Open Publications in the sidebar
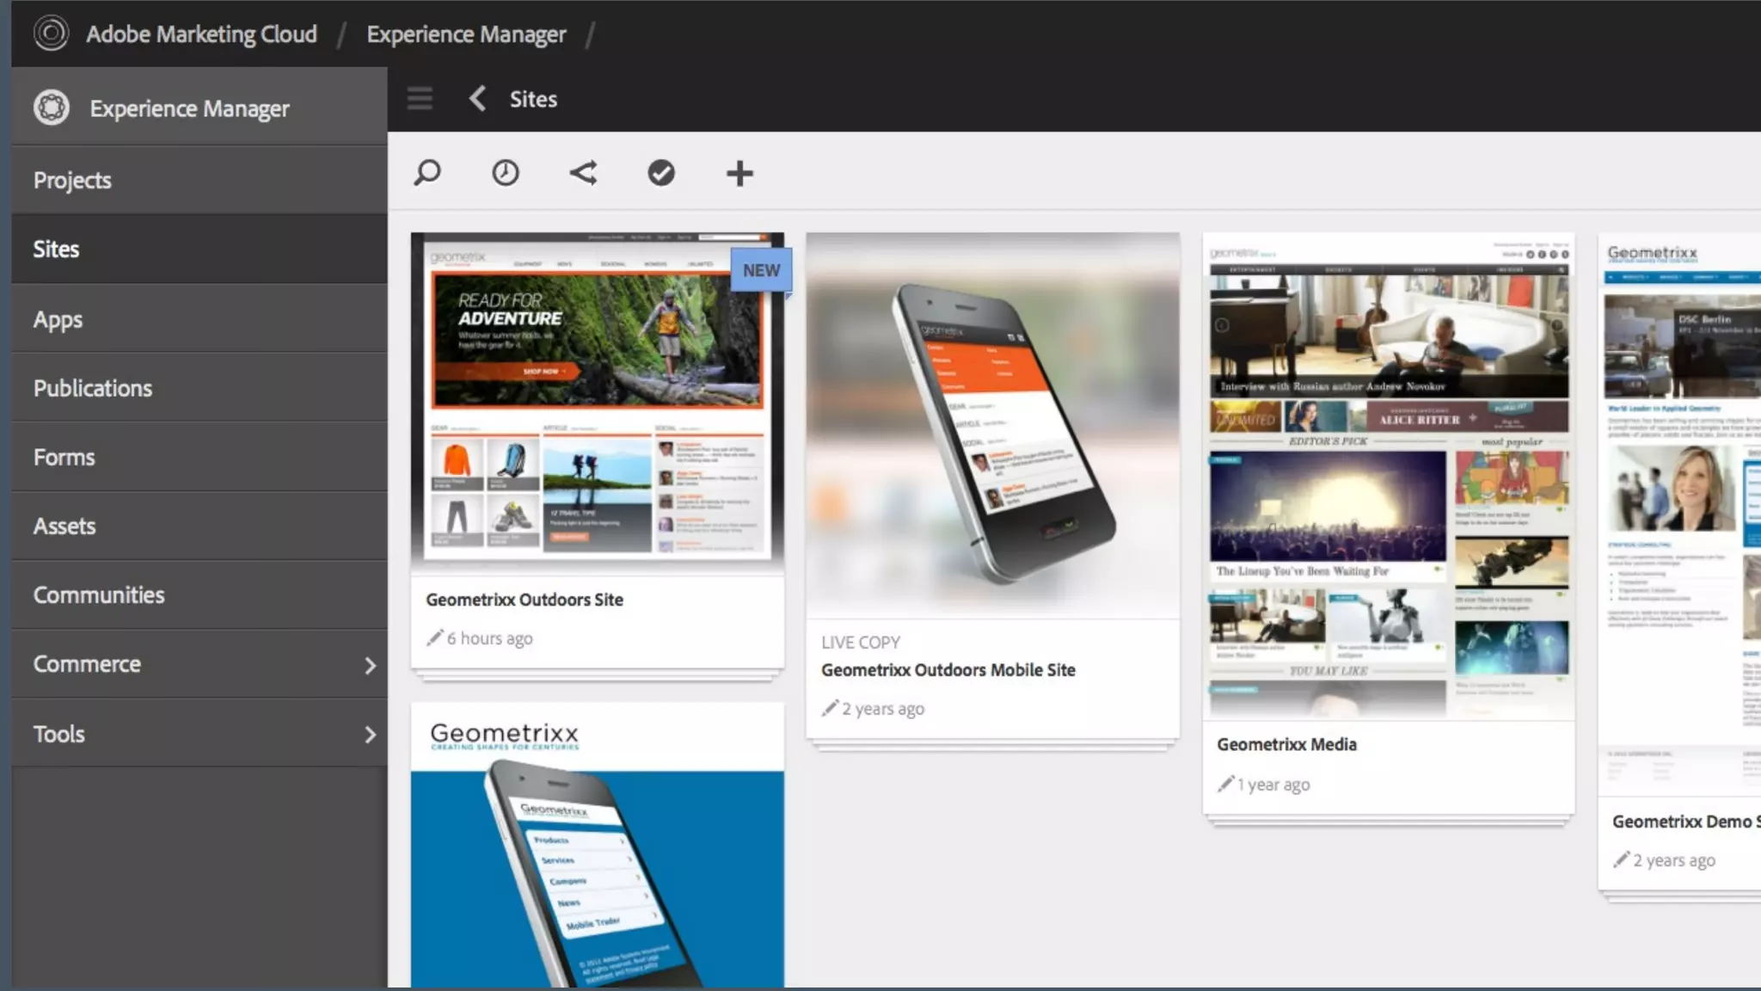Image resolution: width=1761 pixels, height=991 pixels. (x=93, y=388)
